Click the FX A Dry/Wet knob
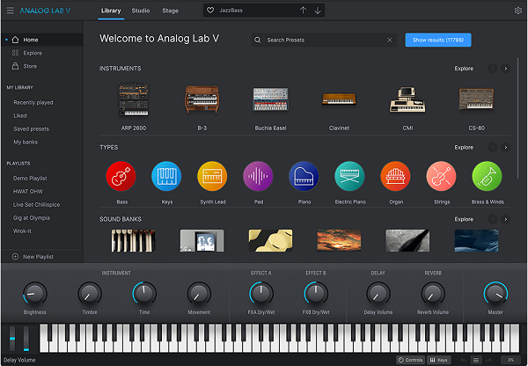528x366 pixels. point(261,294)
